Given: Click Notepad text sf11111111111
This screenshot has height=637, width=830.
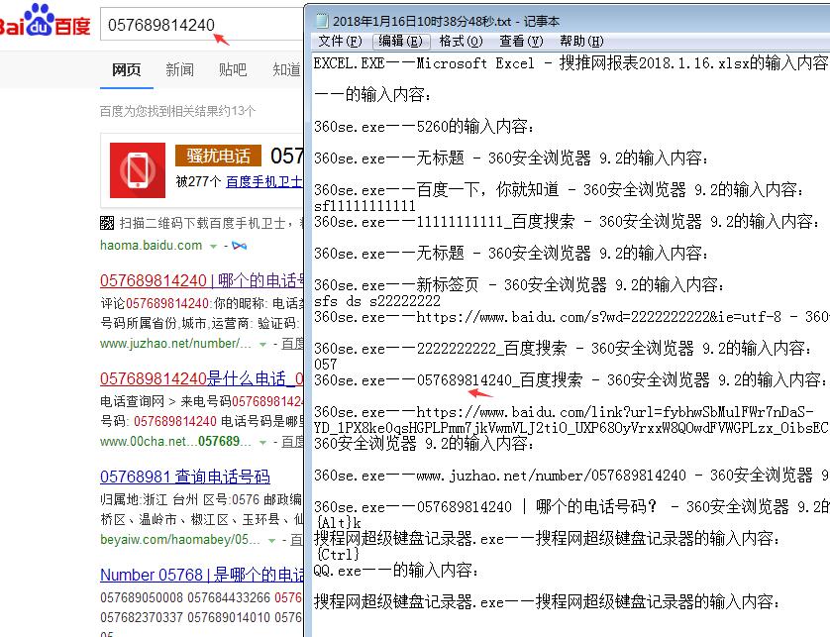Looking at the screenshot, I should [364, 205].
